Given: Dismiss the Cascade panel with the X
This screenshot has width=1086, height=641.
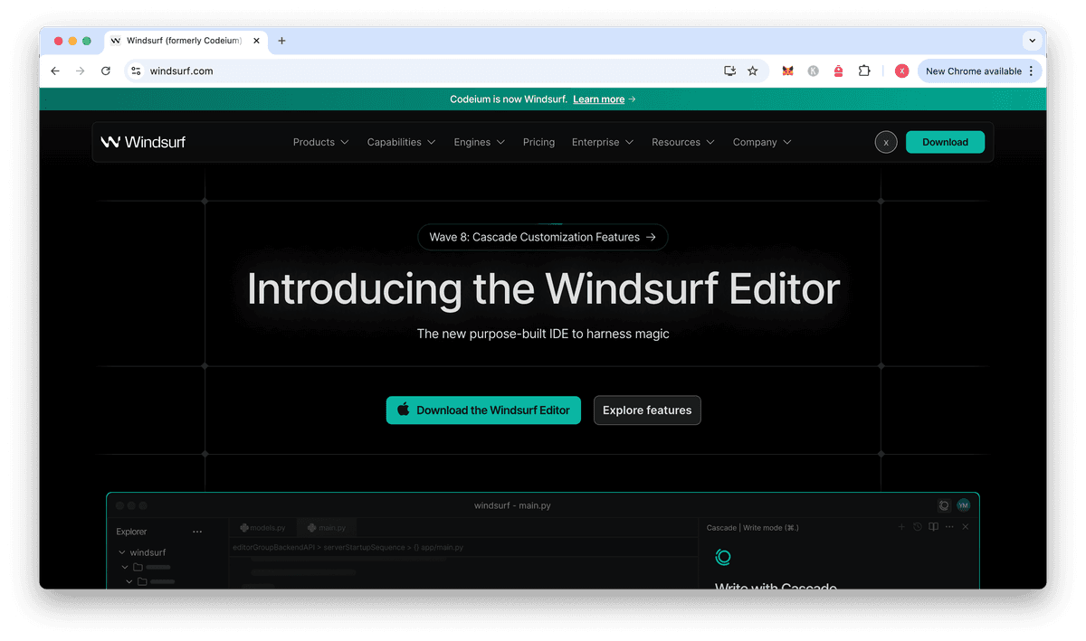Looking at the screenshot, I should (965, 527).
